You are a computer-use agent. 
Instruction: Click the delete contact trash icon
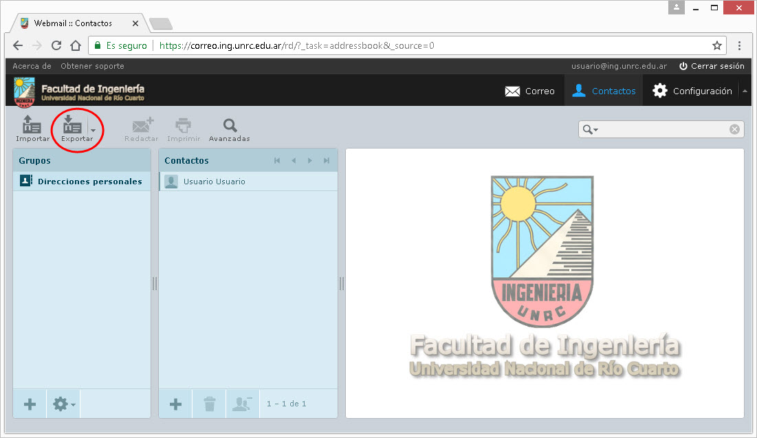pos(209,404)
